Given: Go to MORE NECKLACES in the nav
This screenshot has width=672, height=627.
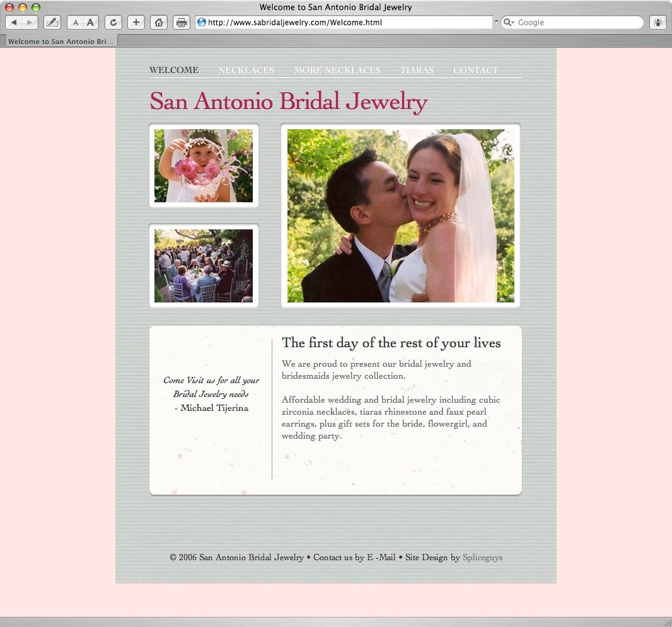Looking at the screenshot, I should coord(337,70).
